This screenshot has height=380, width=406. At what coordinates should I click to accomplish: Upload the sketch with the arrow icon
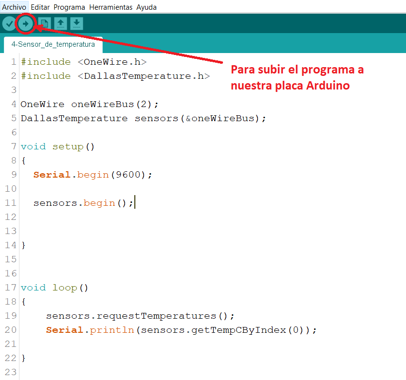(25, 23)
